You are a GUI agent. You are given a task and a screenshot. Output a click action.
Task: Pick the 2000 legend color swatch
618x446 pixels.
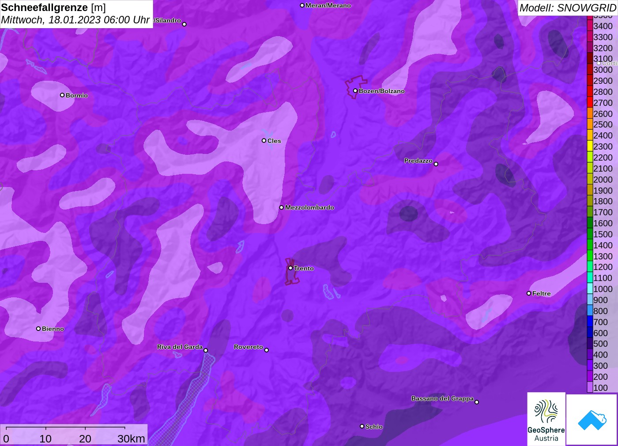click(x=590, y=180)
